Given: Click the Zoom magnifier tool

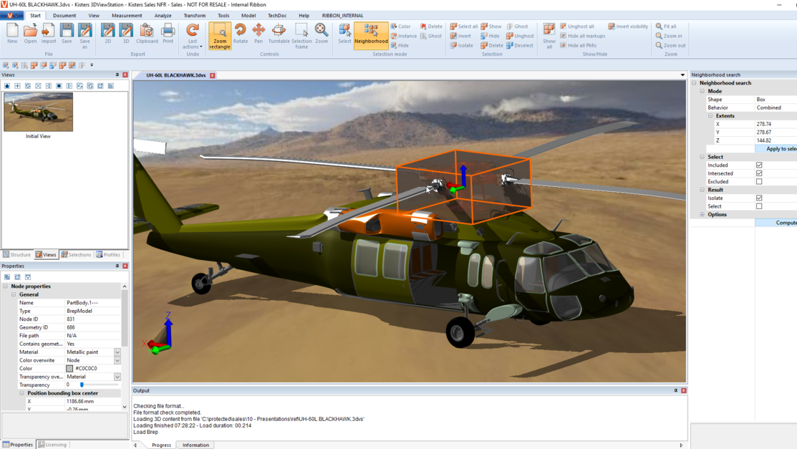Looking at the screenshot, I should 322,34.
